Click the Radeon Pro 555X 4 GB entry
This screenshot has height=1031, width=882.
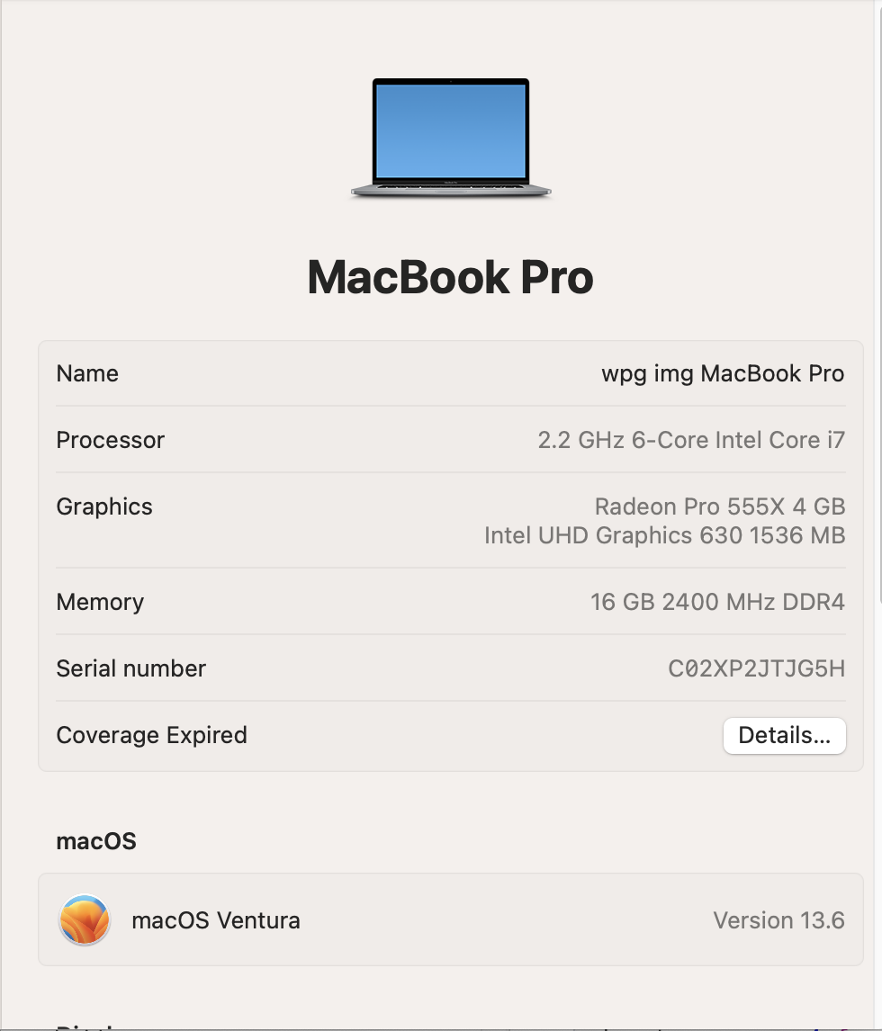(719, 507)
